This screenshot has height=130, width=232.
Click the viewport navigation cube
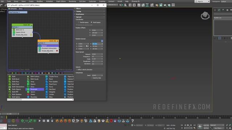coord(205,15)
